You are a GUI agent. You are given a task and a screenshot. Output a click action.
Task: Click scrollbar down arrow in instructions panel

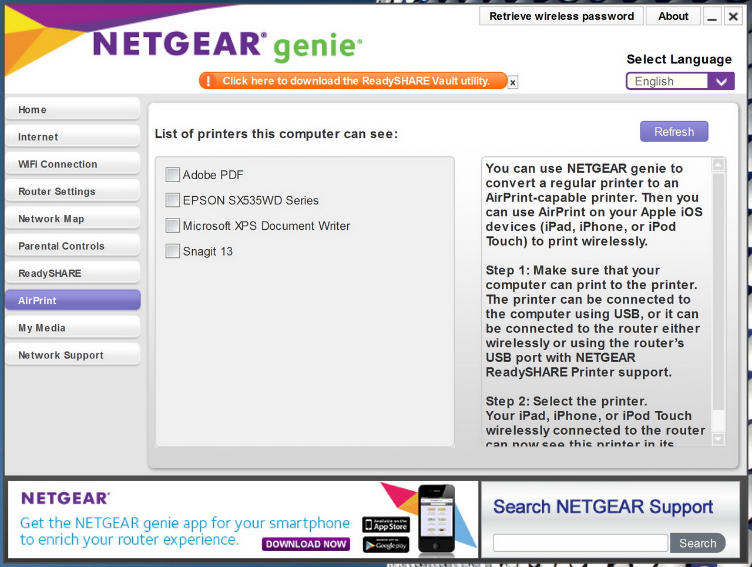point(718,439)
